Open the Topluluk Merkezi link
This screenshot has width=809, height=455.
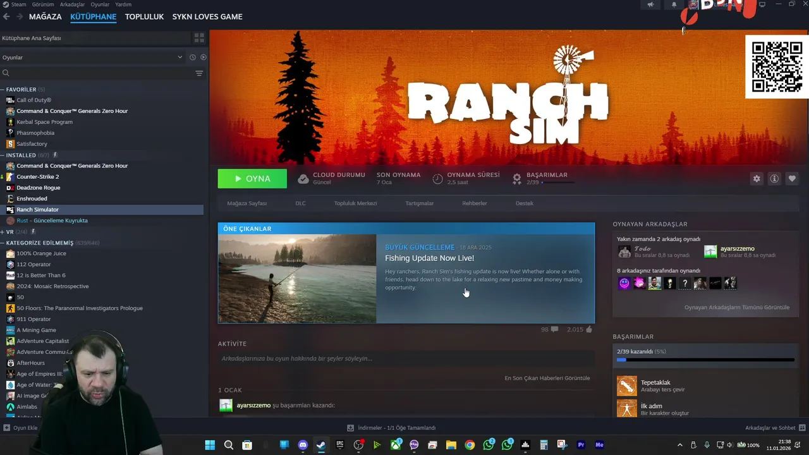[355, 203]
